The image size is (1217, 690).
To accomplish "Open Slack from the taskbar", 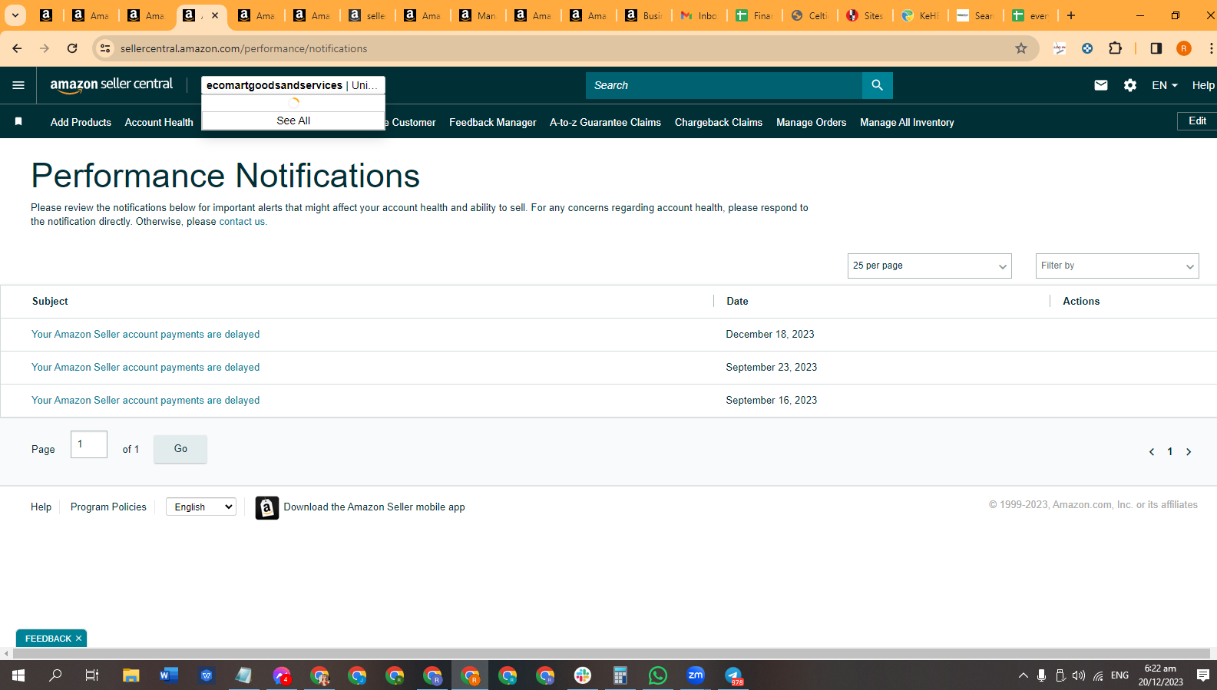I will pyautogui.click(x=583, y=675).
